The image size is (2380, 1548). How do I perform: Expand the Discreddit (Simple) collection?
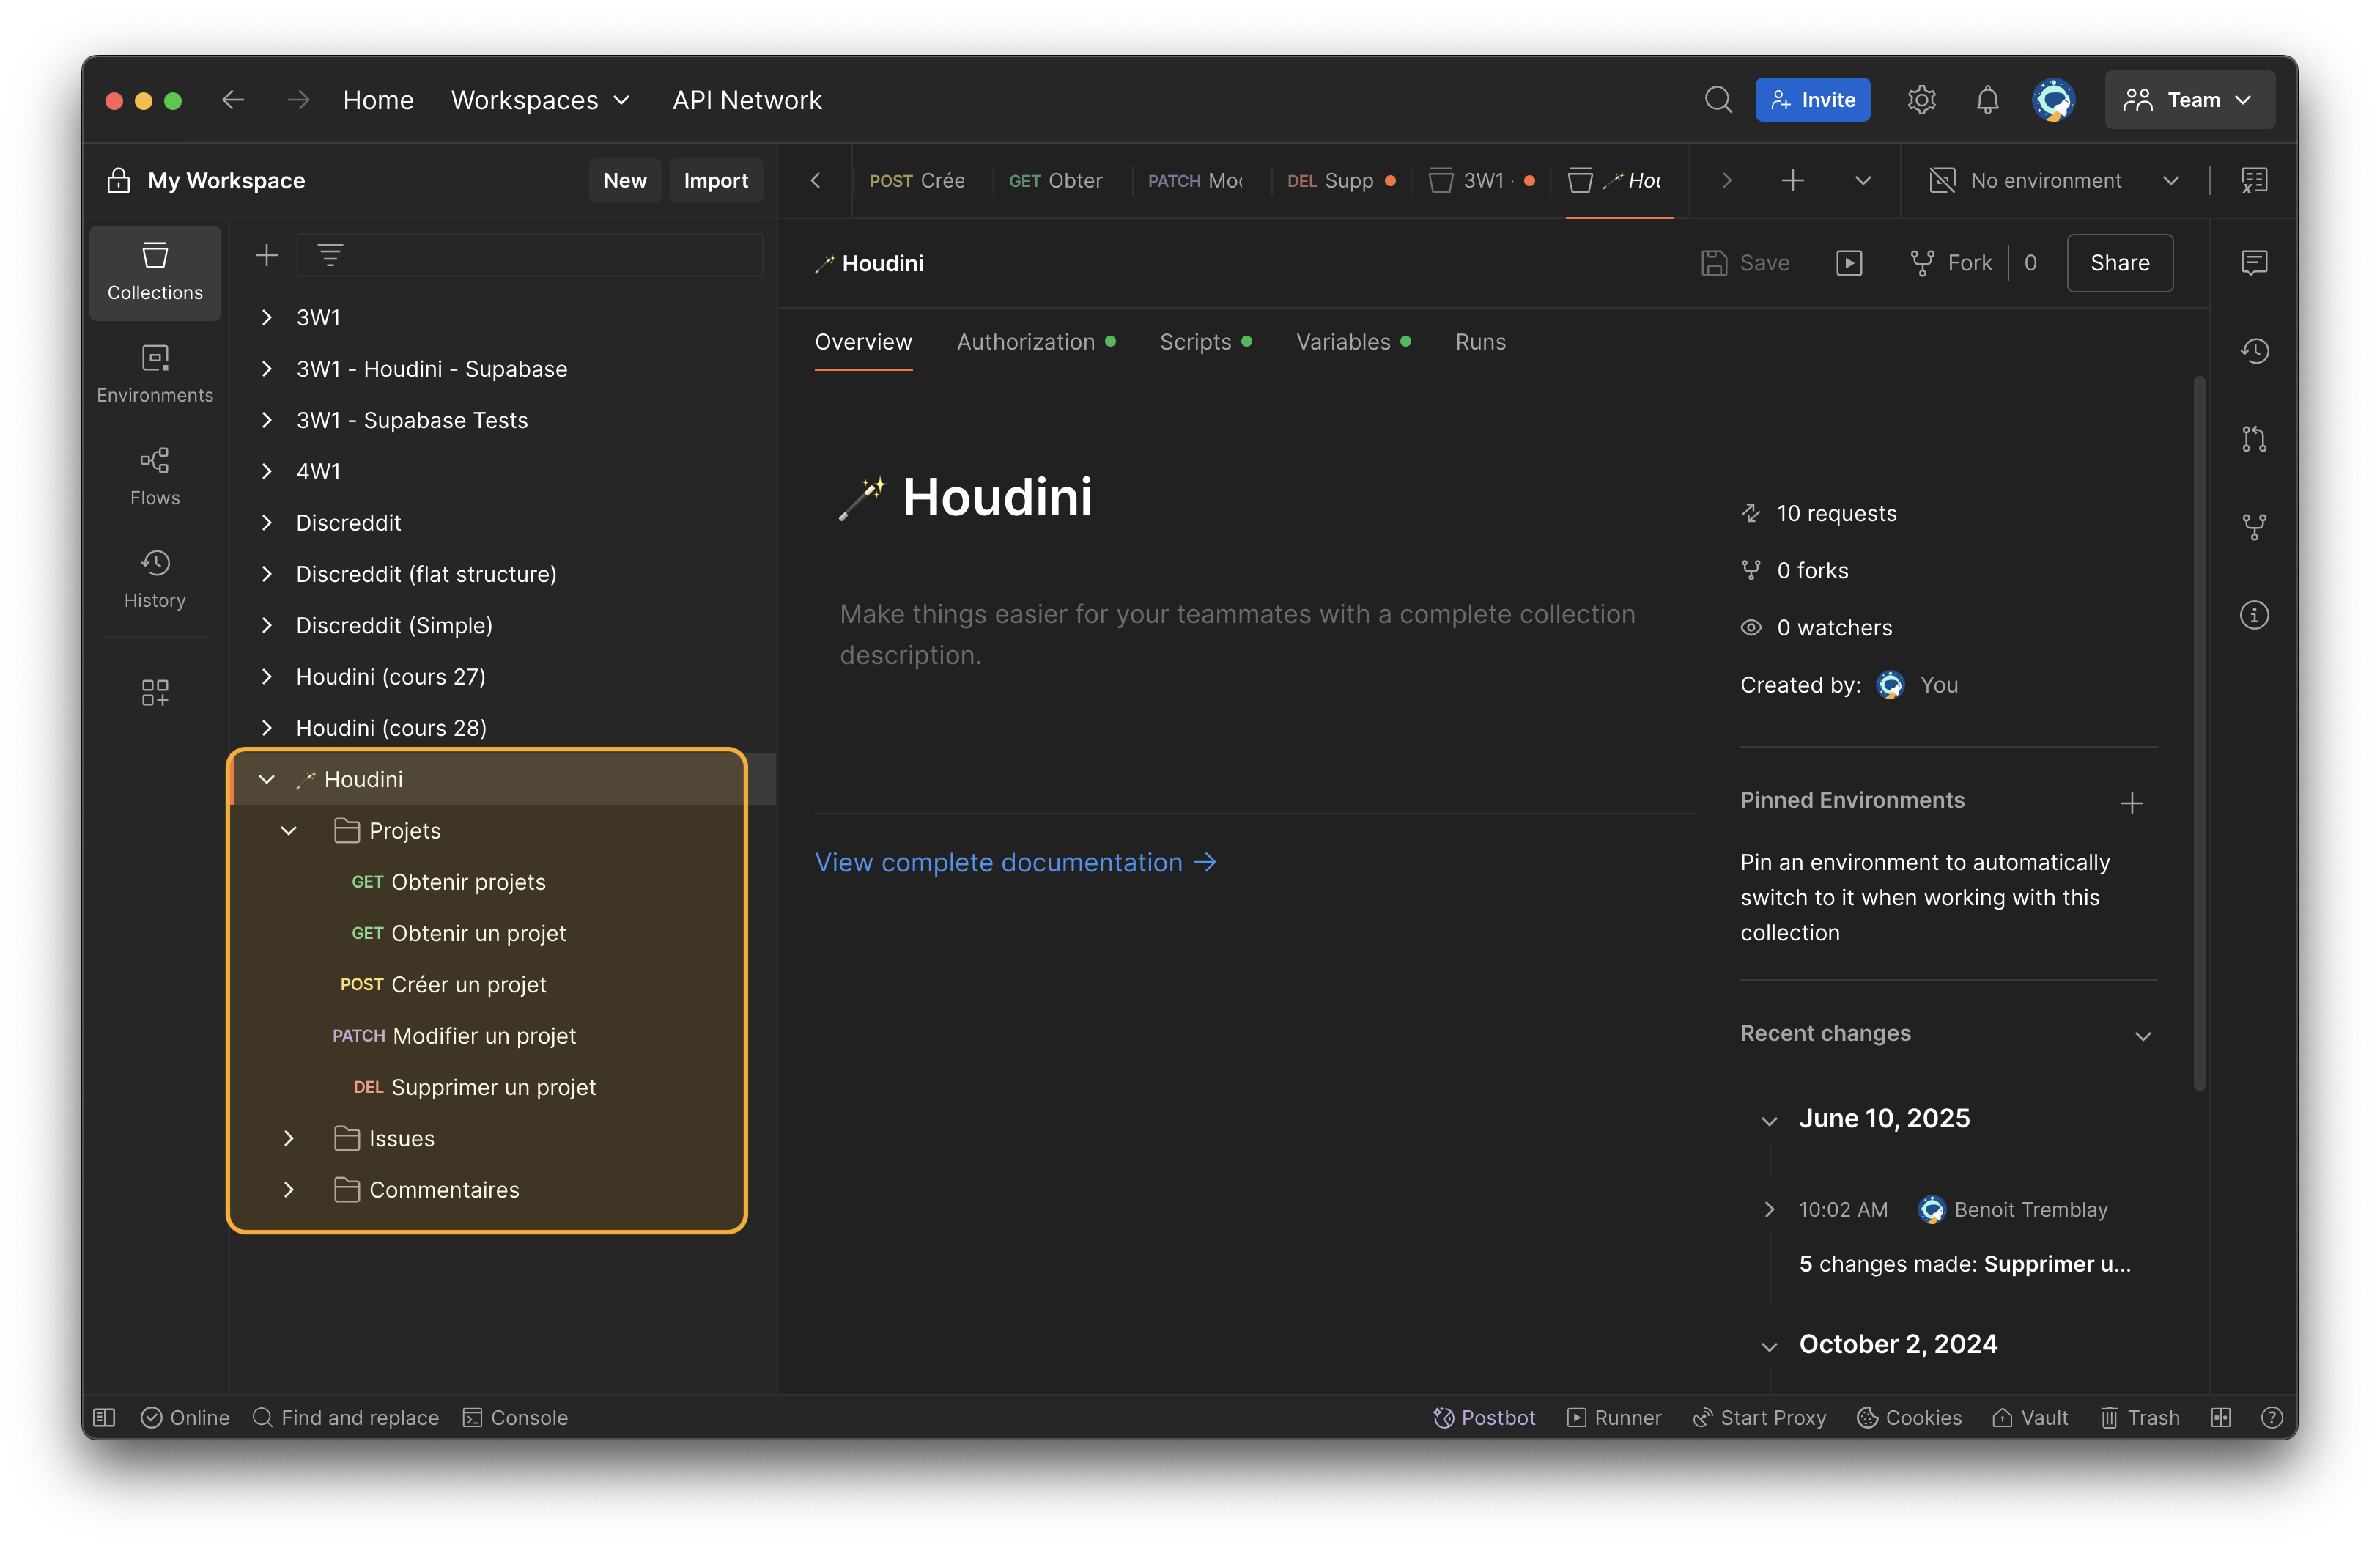(266, 625)
